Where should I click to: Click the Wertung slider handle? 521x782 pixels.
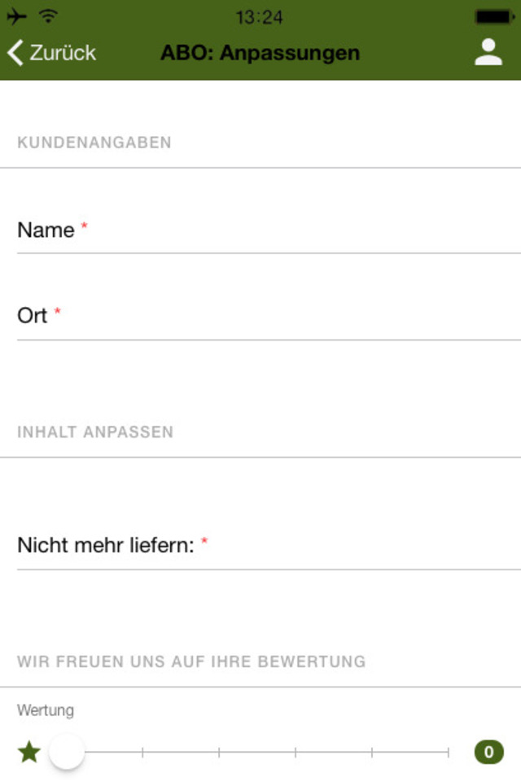(66, 752)
